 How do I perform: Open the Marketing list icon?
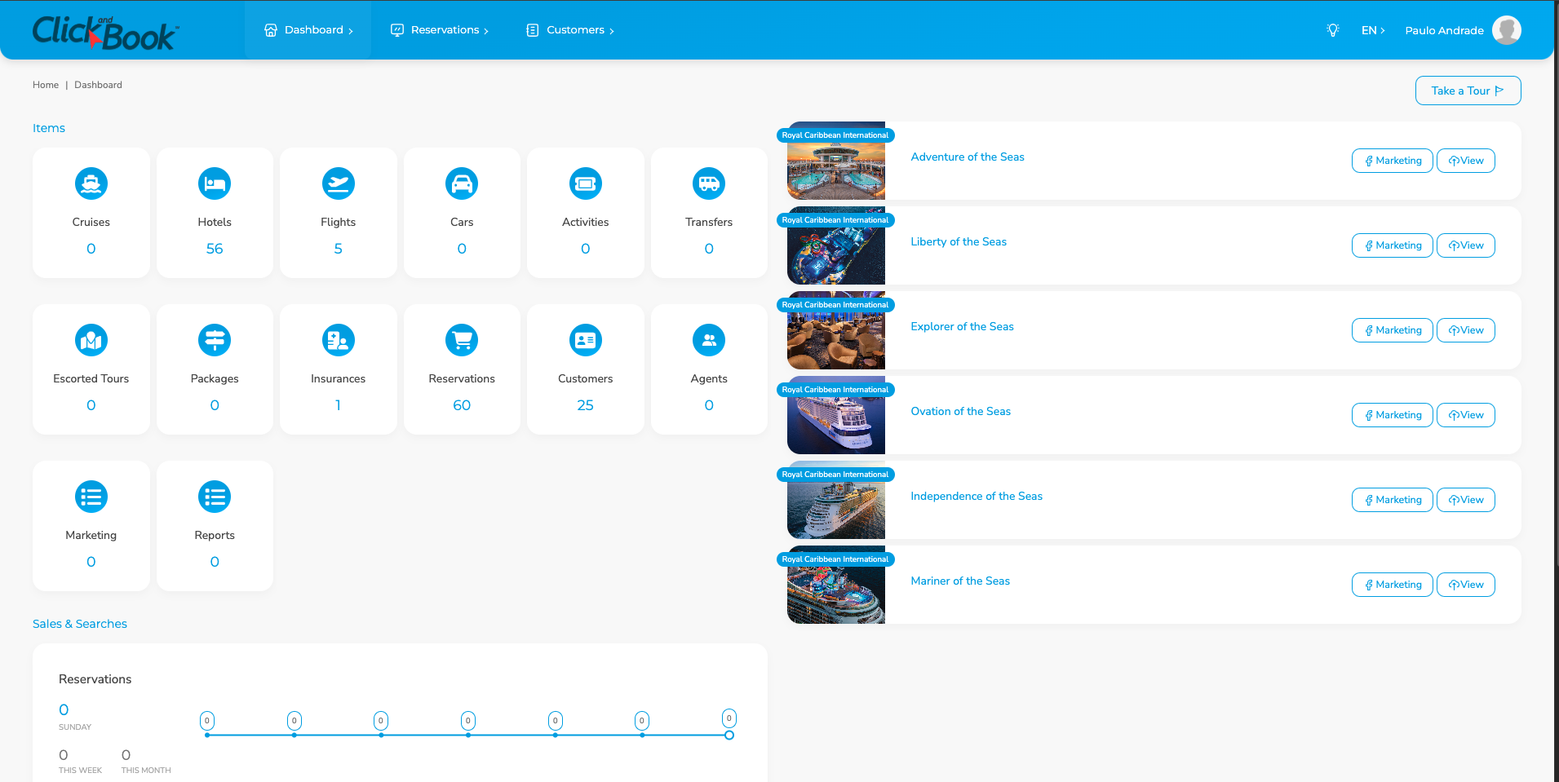click(91, 497)
